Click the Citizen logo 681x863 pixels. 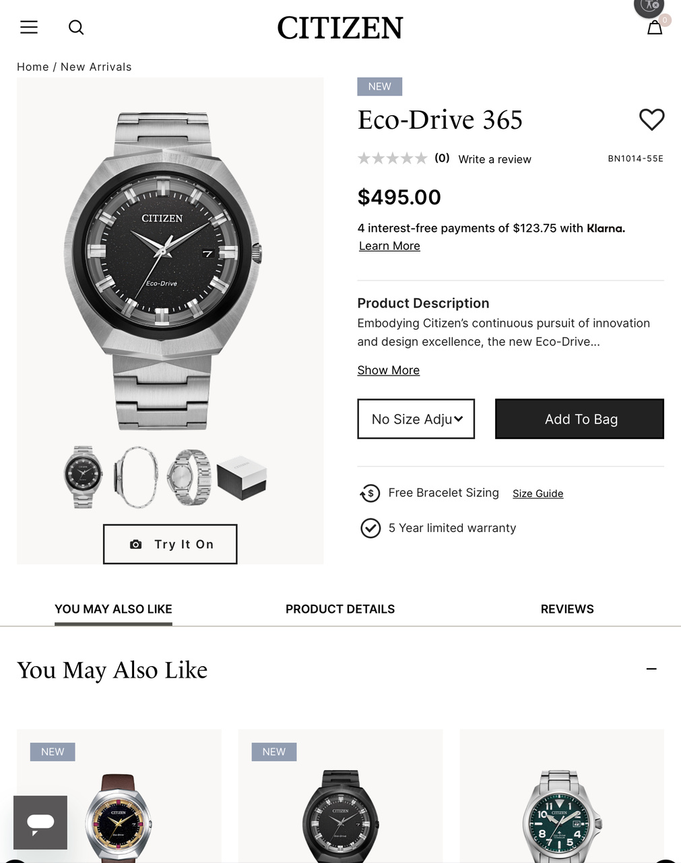point(340,28)
